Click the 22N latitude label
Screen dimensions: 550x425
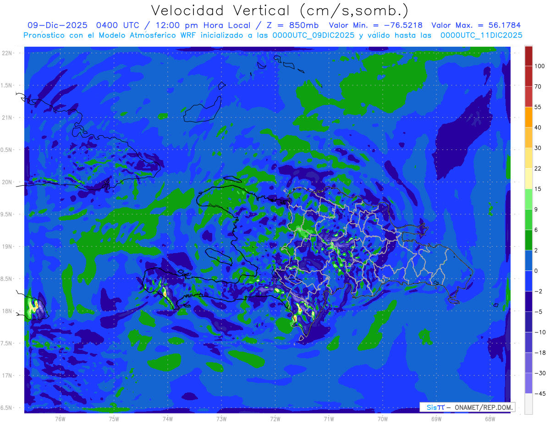pyautogui.click(x=7, y=53)
